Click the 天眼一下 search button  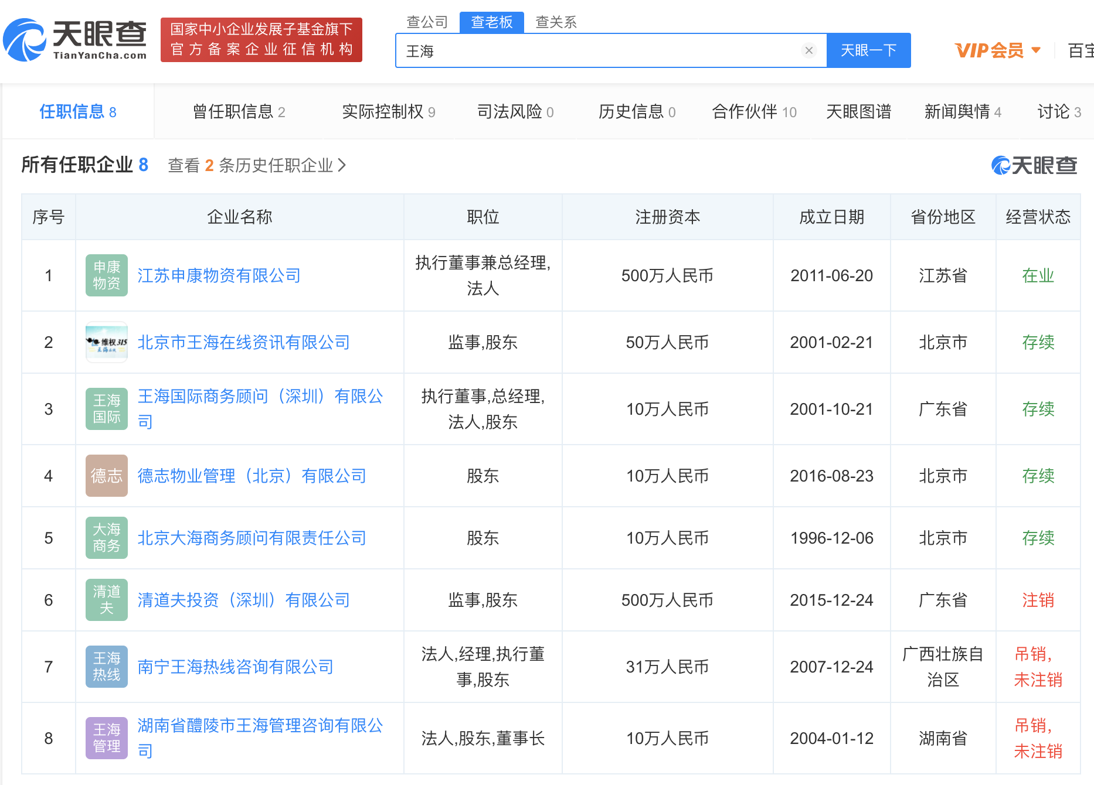click(x=869, y=50)
